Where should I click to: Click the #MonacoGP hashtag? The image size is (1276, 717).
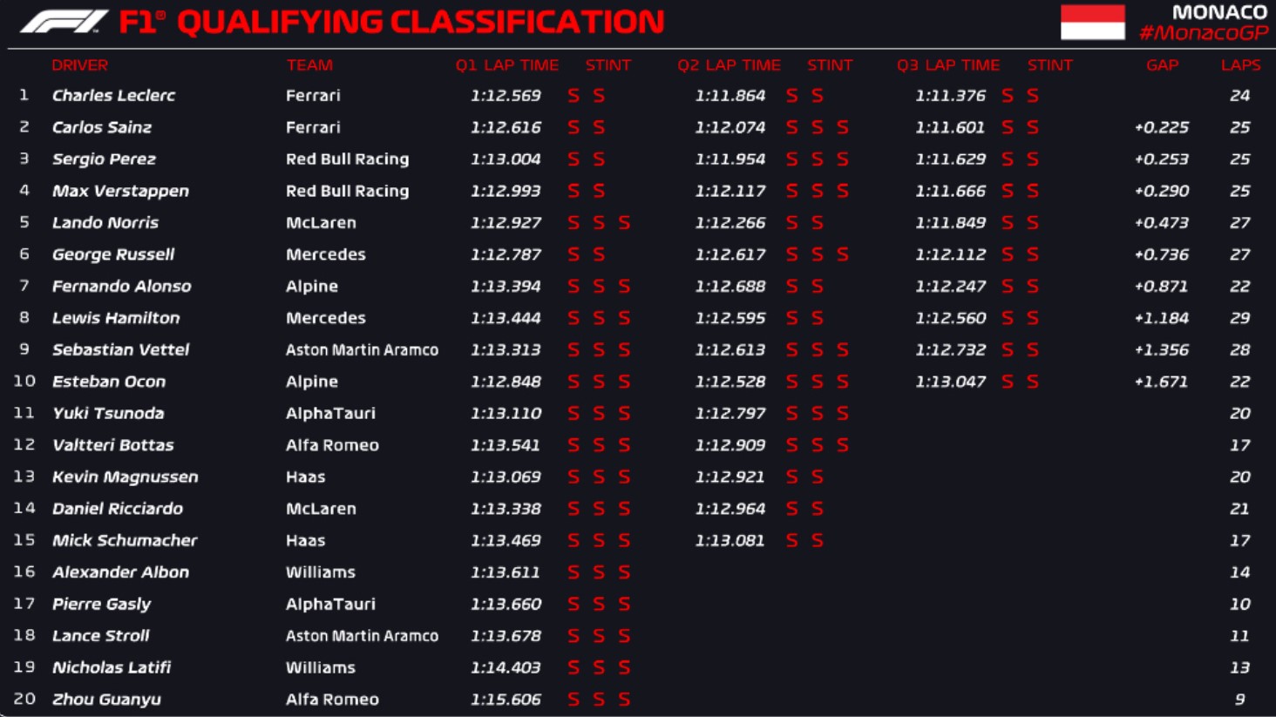1203,34
